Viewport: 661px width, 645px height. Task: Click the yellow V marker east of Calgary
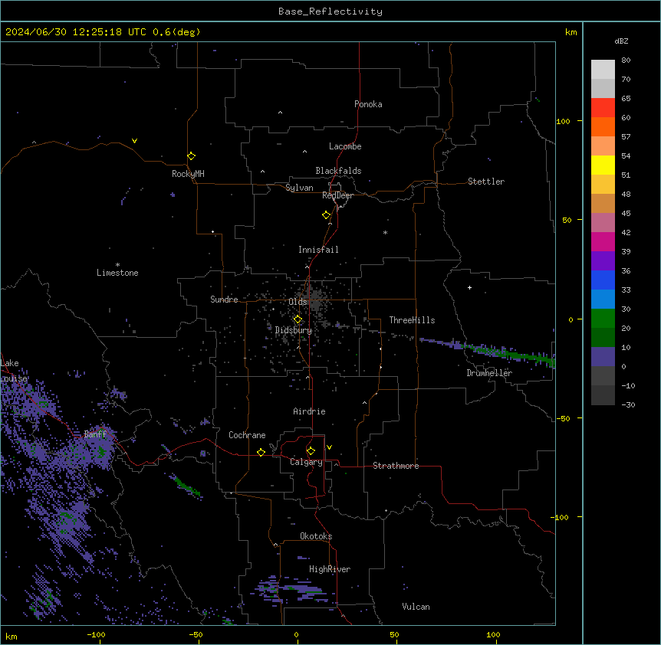329,447
